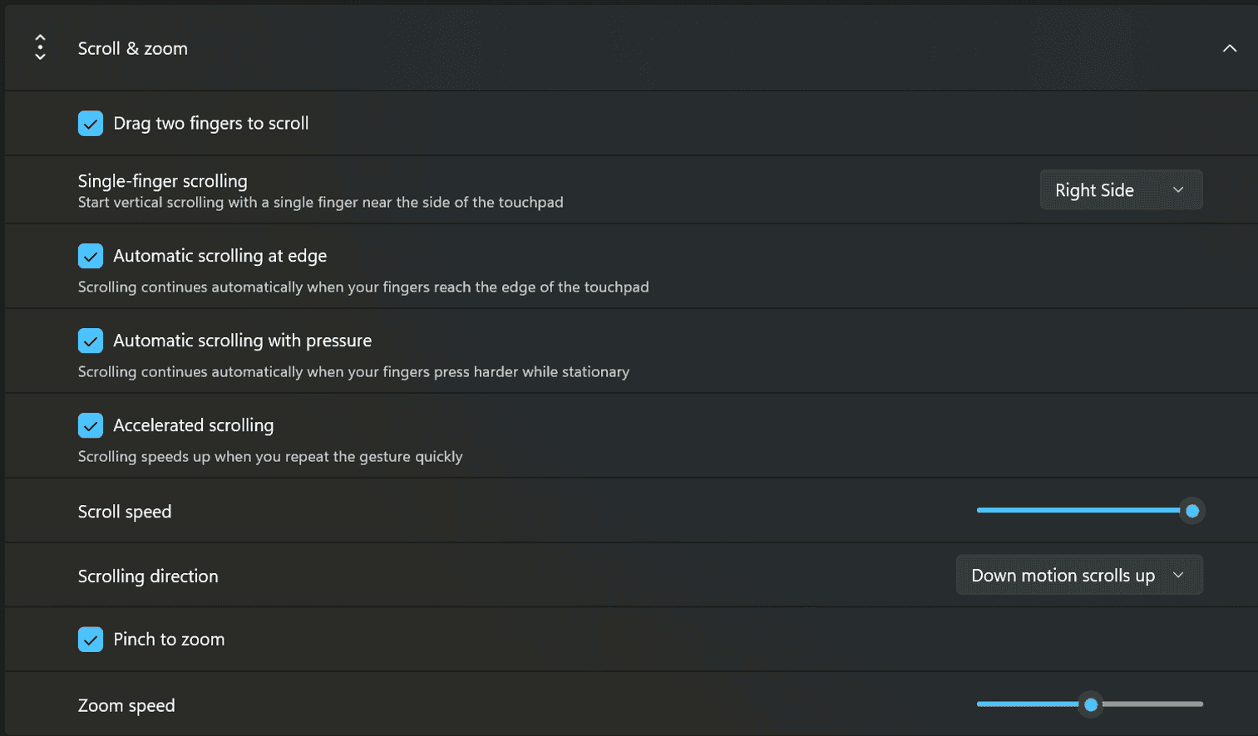Image resolution: width=1258 pixels, height=736 pixels.
Task: Open the Down motion scrolls up dropdown
Action: (1079, 575)
